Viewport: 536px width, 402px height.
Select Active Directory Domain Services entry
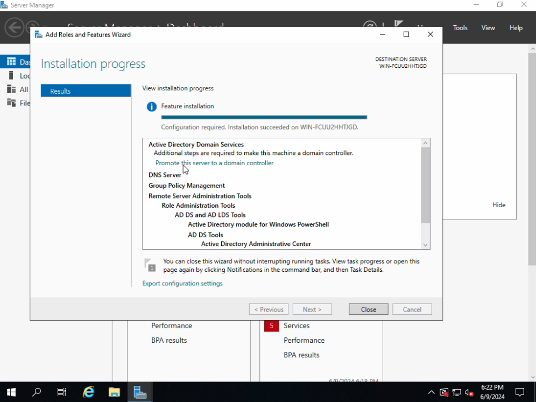[x=196, y=145]
